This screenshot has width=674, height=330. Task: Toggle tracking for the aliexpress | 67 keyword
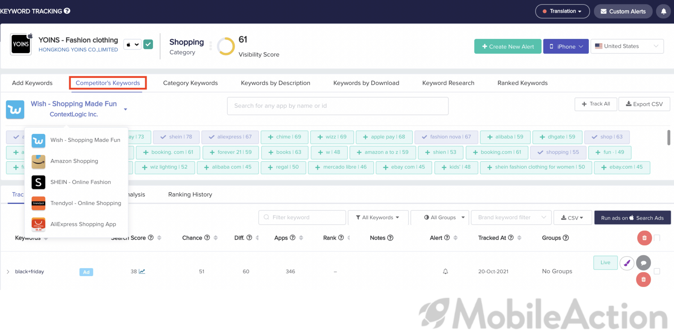pyautogui.click(x=230, y=137)
